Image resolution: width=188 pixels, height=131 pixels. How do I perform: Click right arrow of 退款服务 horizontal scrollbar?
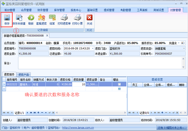tap(125, 113)
